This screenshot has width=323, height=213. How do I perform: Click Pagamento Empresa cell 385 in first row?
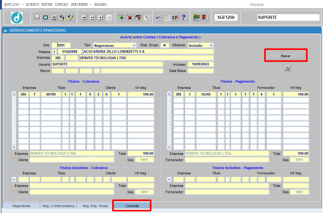click(x=178, y=94)
